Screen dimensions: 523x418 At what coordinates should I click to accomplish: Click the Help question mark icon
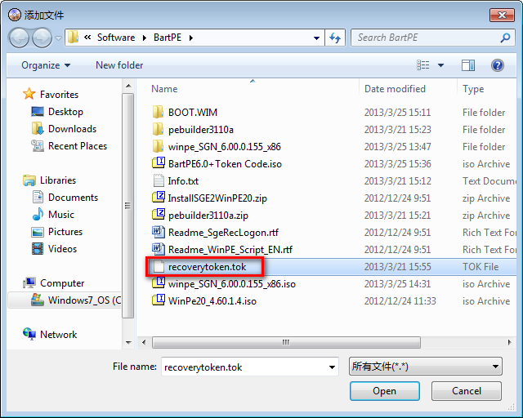[x=497, y=65]
